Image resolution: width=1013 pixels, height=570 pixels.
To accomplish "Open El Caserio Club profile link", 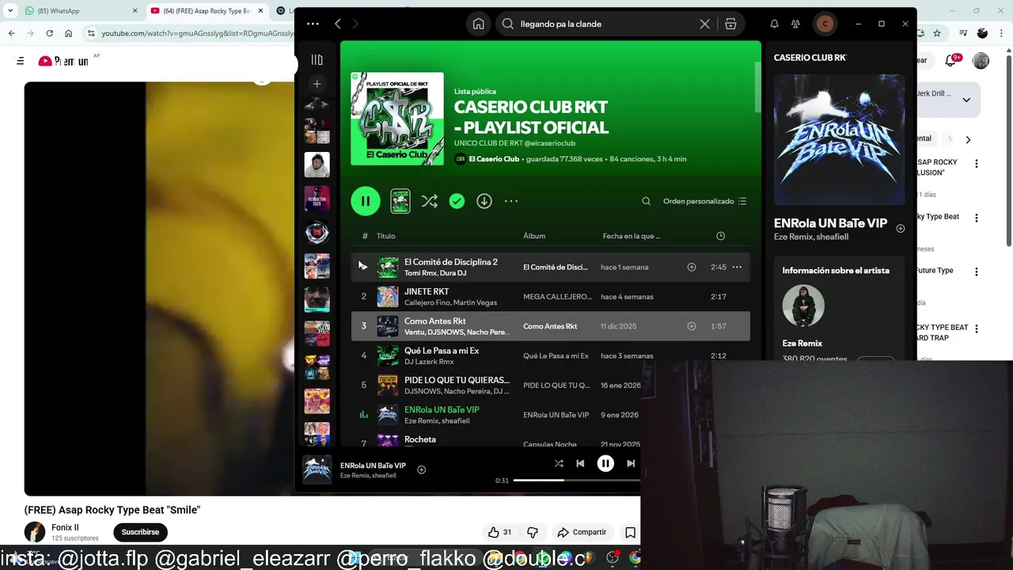I will [x=494, y=159].
